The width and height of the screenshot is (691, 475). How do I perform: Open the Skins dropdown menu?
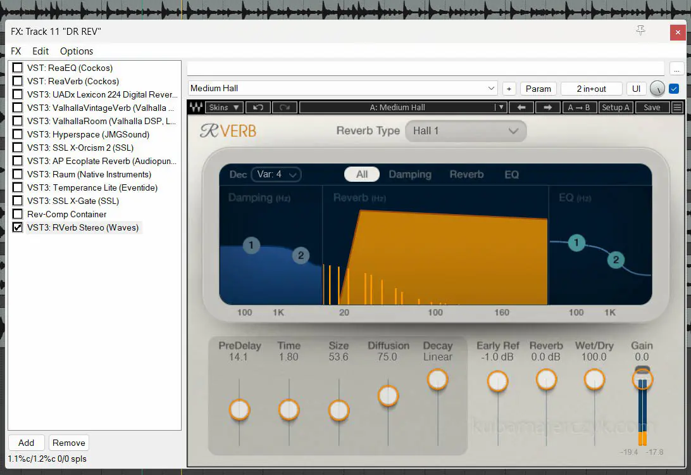coord(224,108)
